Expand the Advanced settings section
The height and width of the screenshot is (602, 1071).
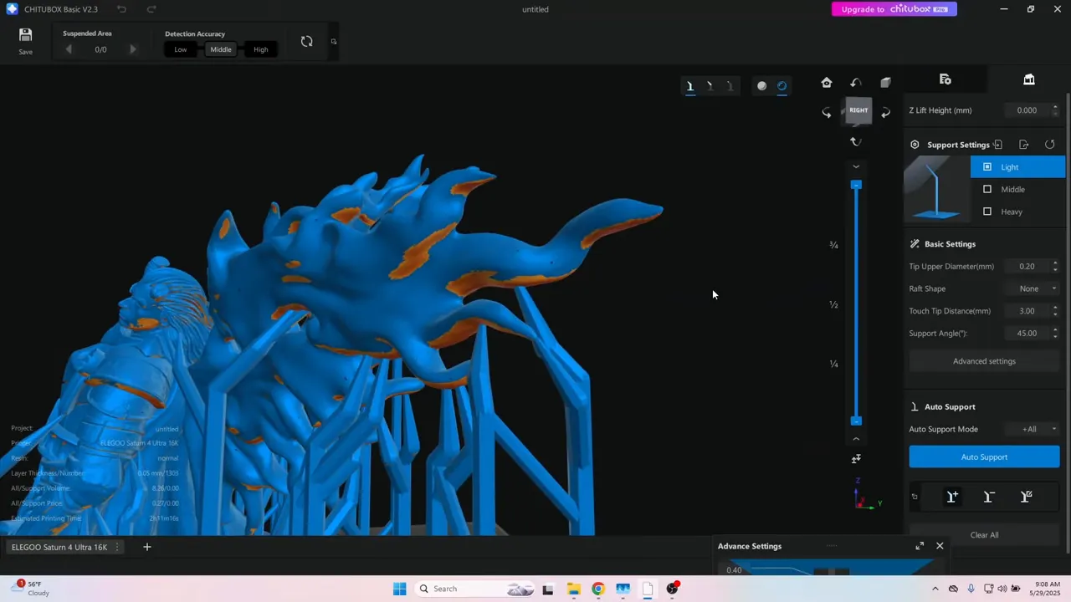pos(984,361)
